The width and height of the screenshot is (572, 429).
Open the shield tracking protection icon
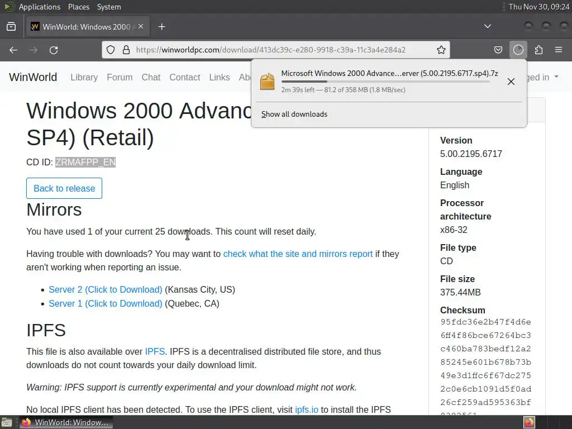111,50
